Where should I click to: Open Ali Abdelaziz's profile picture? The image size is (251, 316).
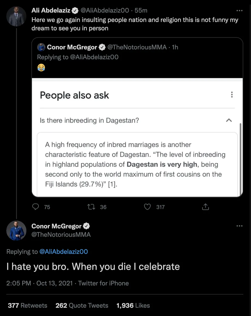[x=16, y=16]
